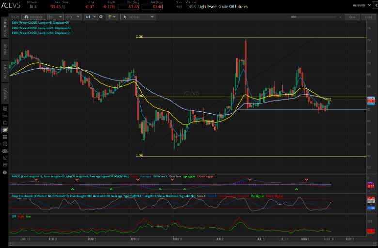
Task: Click the EMA Length=50 study label
Action: [41, 33]
